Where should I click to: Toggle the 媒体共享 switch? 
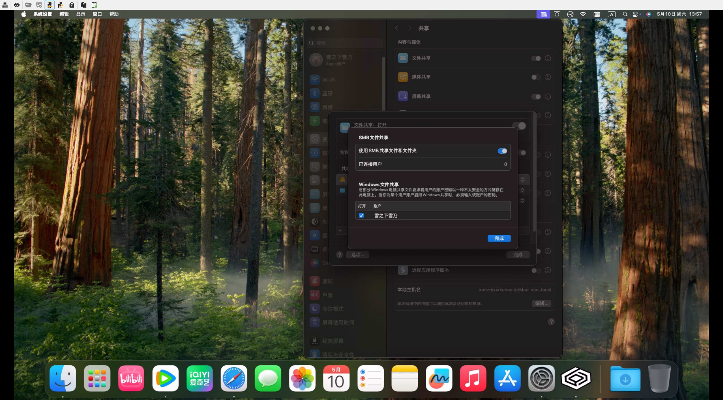click(x=536, y=77)
